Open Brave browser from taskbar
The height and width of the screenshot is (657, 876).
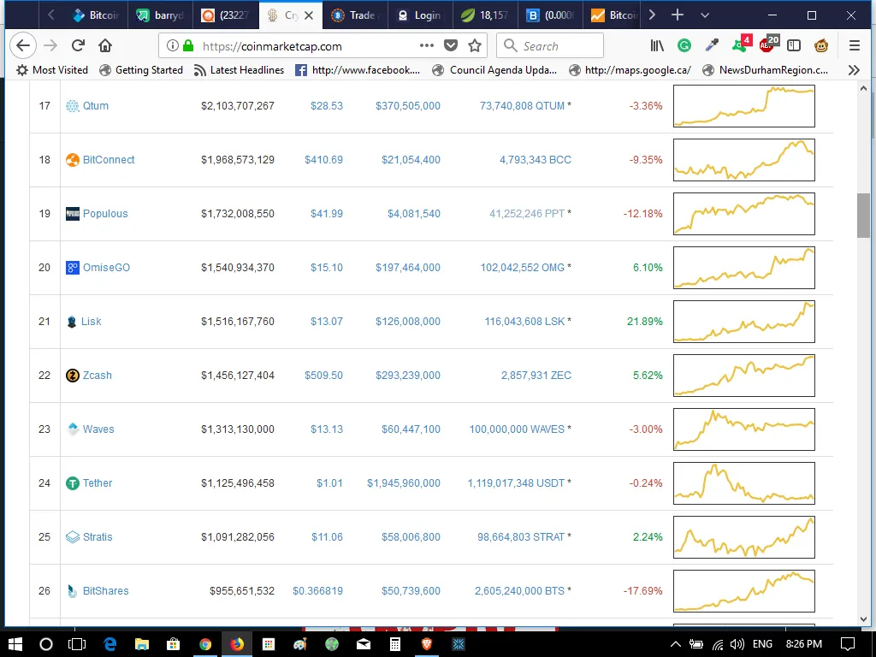(x=427, y=644)
